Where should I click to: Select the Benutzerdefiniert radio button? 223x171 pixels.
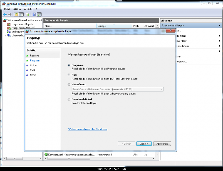pyautogui.click(x=69, y=99)
